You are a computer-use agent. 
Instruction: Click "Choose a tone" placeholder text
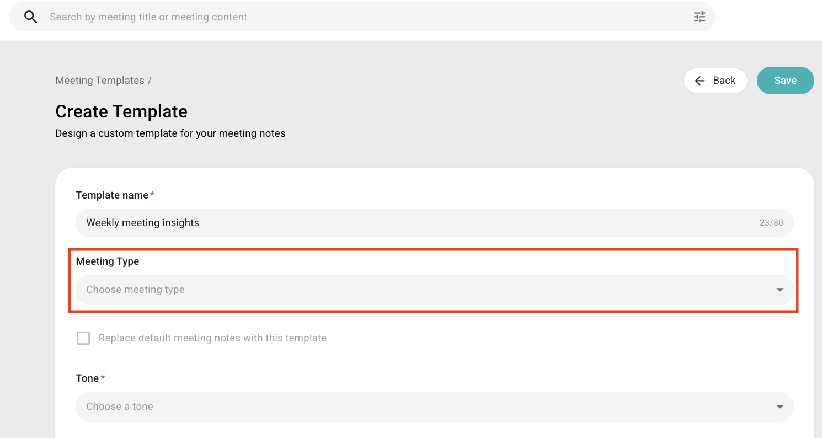[120, 407]
